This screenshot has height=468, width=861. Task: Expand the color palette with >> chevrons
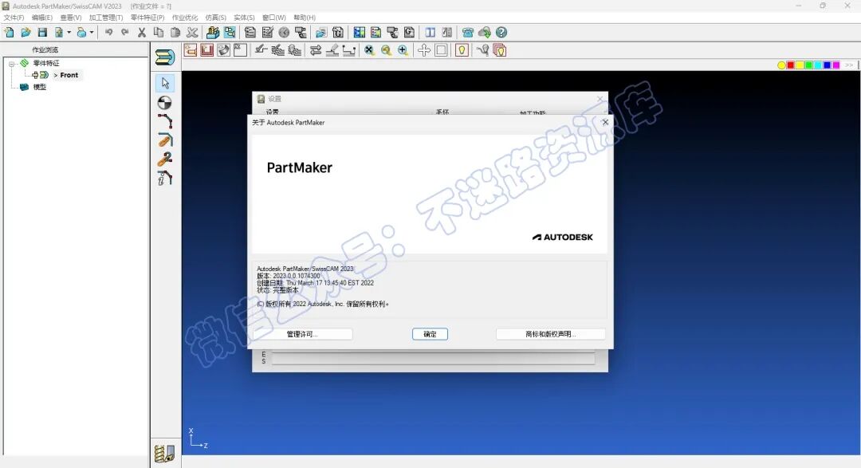coord(849,65)
